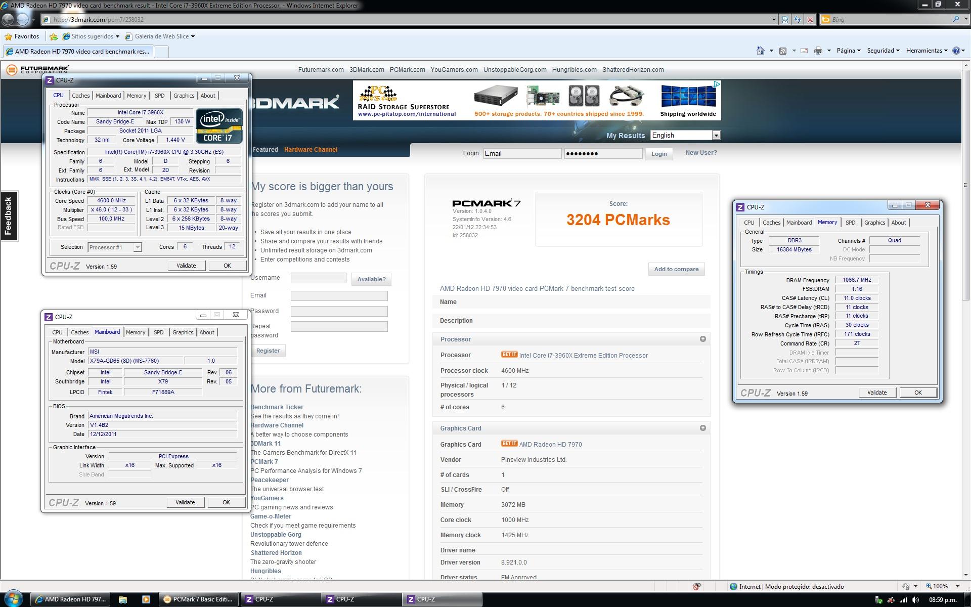
Task: Click the network signal tray icon
Action: point(903,600)
